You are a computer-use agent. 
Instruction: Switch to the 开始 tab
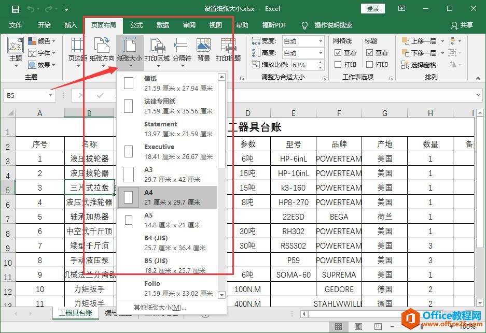click(x=44, y=25)
